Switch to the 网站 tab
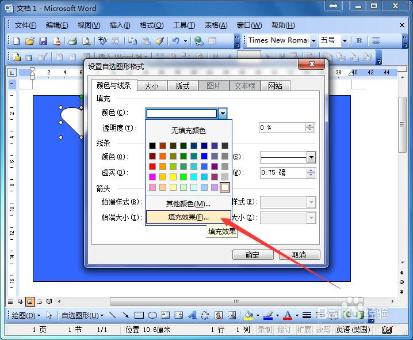The width and height of the screenshot is (413, 340). (276, 86)
